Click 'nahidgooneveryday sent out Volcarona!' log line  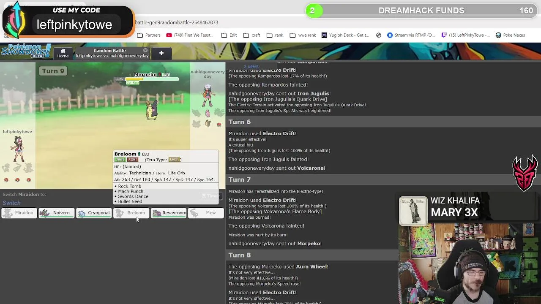[x=277, y=168]
